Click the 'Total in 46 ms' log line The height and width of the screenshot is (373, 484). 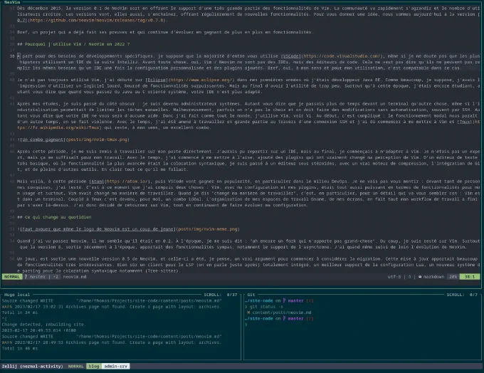(19, 348)
